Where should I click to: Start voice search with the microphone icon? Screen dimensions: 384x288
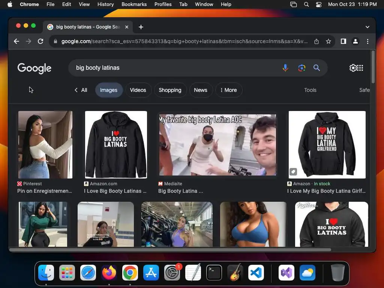pos(285,68)
